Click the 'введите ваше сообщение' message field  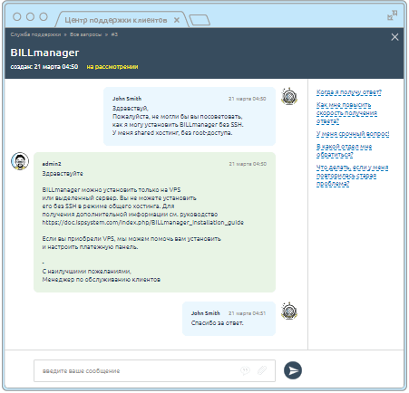pos(154,370)
